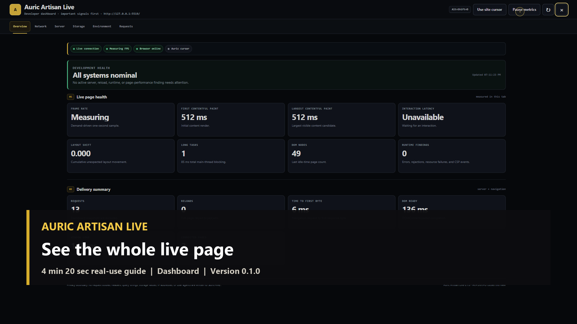Click the http://127.0.0.1:5519/ address text
Image resolution: width=577 pixels, height=324 pixels.
(122, 14)
